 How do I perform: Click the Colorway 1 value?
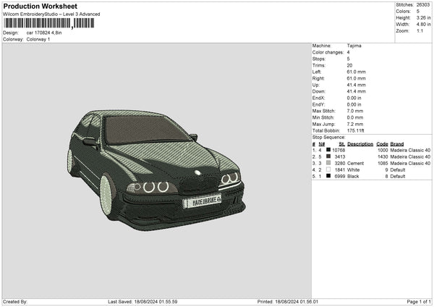click(38, 39)
